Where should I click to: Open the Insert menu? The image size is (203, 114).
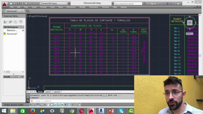34,7
